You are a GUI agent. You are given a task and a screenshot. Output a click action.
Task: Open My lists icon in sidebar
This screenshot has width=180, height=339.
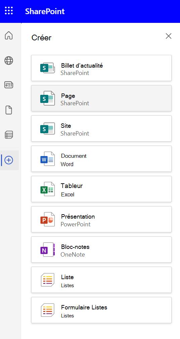(x=9, y=135)
